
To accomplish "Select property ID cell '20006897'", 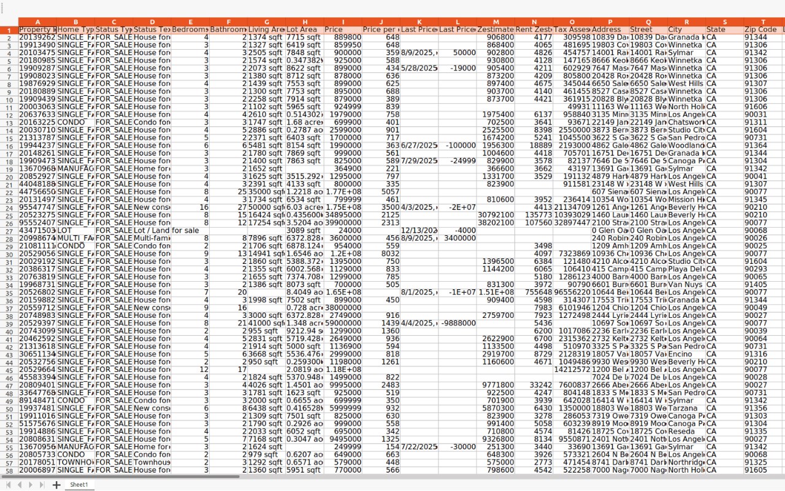I will pyautogui.click(x=37, y=470).
